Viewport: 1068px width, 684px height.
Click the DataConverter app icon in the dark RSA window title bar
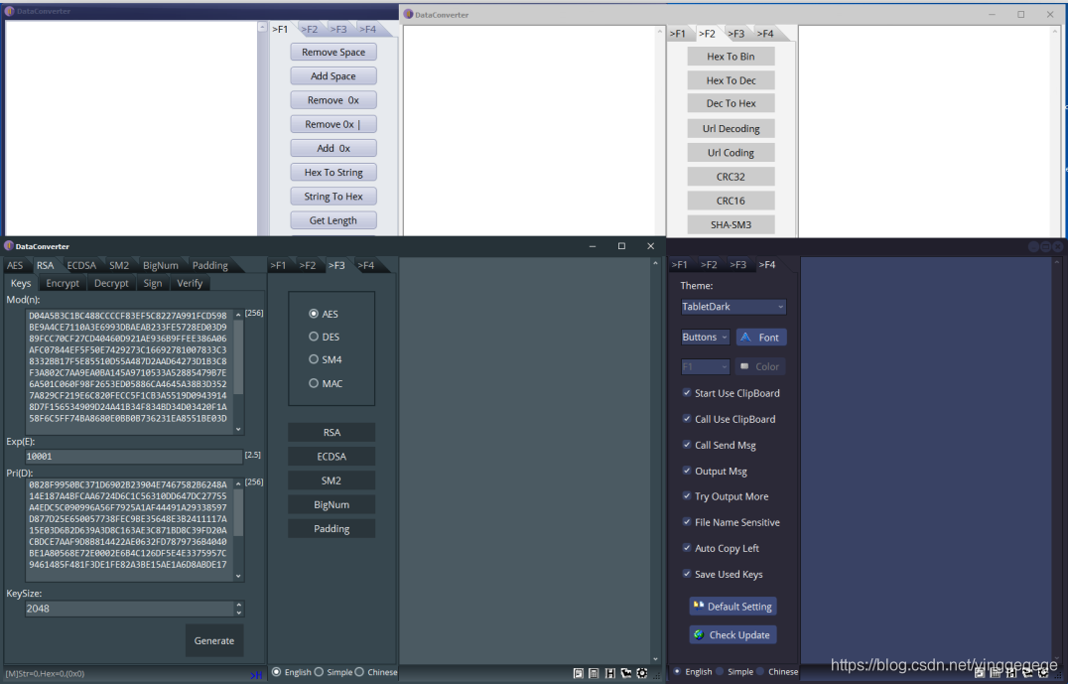(x=9, y=246)
